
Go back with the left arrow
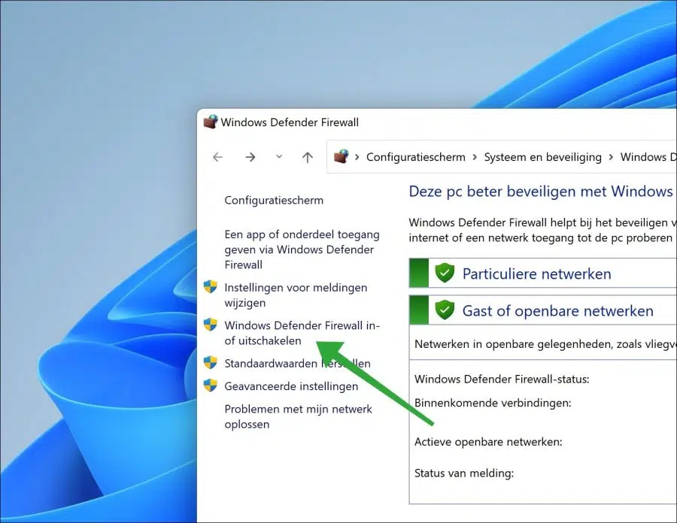[x=217, y=157]
